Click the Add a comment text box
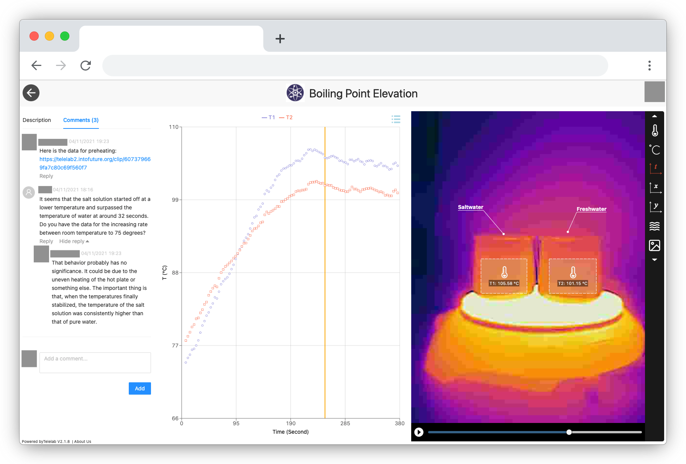 (x=95, y=362)
